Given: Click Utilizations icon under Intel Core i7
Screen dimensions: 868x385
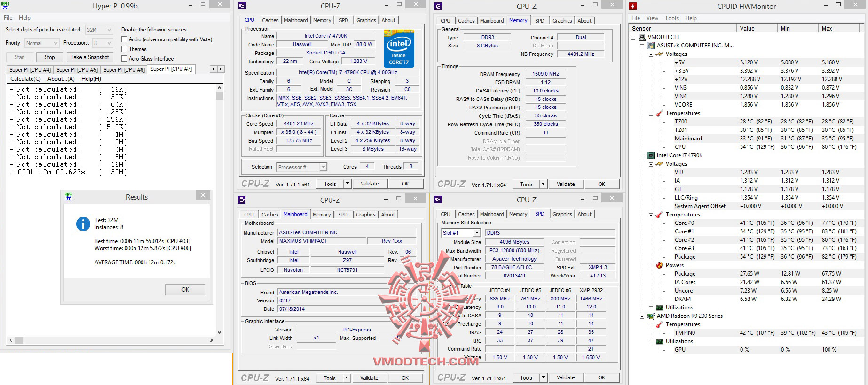Looking at the screenshot, I should [660, 308].
